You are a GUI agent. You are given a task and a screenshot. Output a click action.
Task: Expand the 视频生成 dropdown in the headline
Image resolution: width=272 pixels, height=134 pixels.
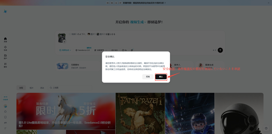pyautogui.click(x=138, y=22)
